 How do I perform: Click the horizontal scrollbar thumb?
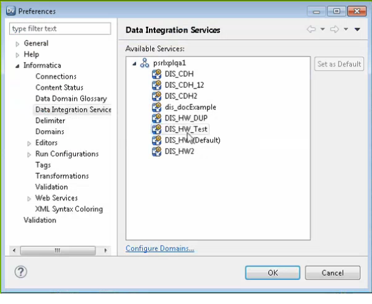click(x=58, y=251)
